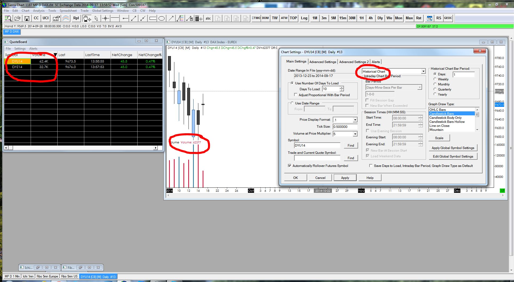Screen dimensions: 514x282
Task: Open the symbol search magnifier tool
Action: pos(8,18)
